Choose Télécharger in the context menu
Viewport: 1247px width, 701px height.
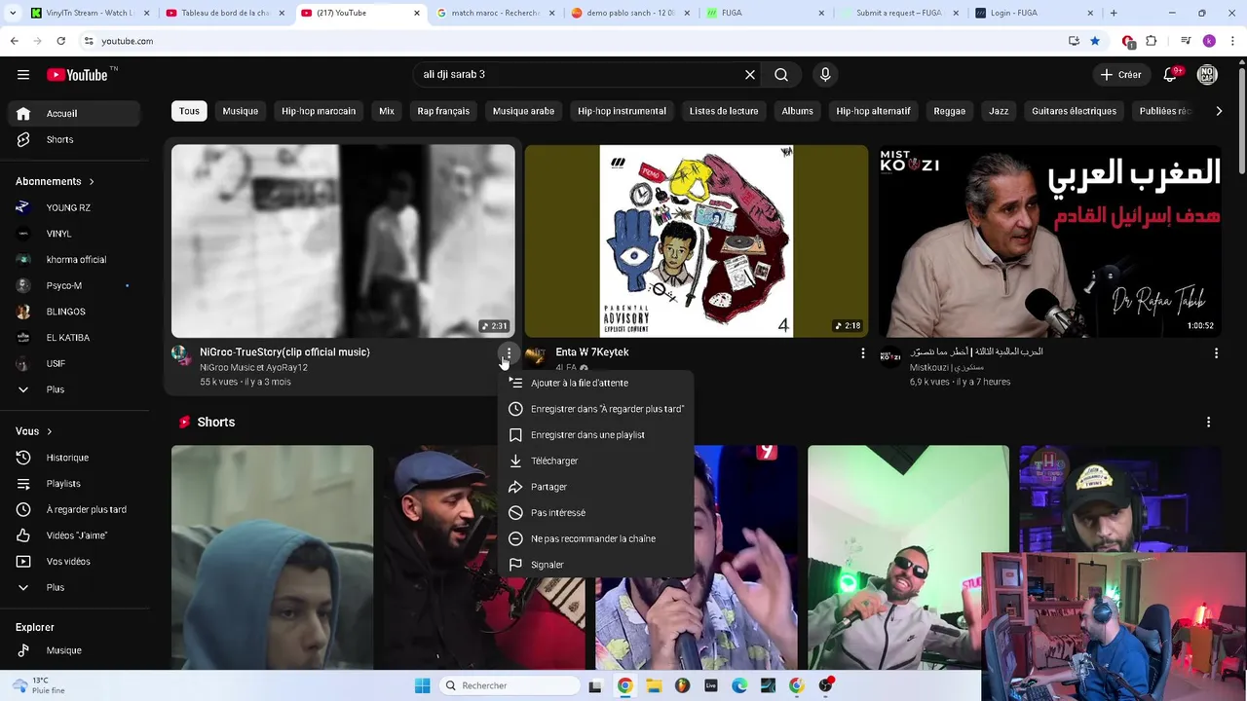pyautogui.click(x=595, y=461)
